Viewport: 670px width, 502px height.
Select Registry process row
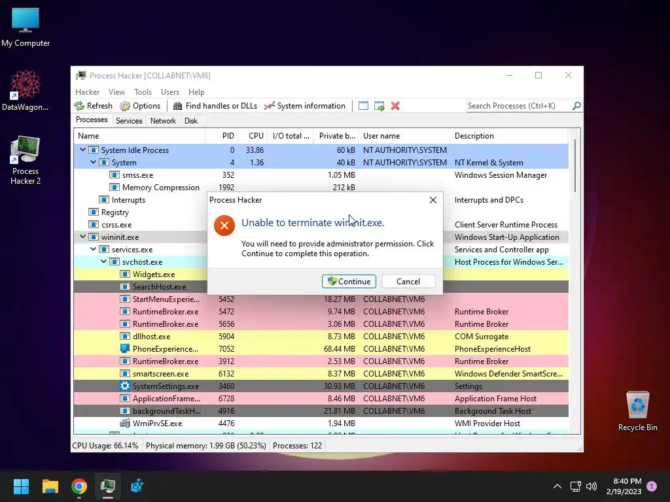coord(321,212)
